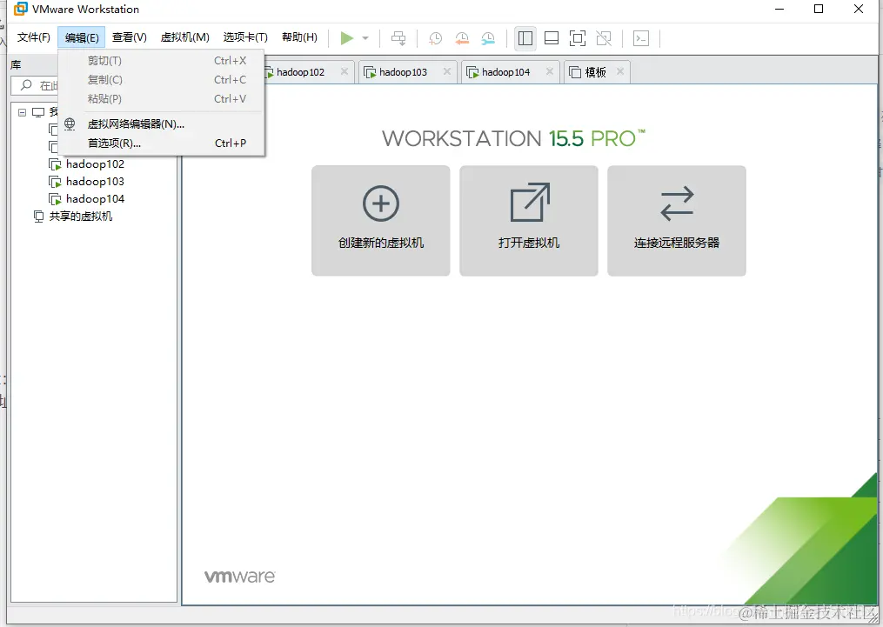Switch to the 模板 tab
Image resolution: width=883 pixels, height=627 pixels.
(x=595, y=72)
